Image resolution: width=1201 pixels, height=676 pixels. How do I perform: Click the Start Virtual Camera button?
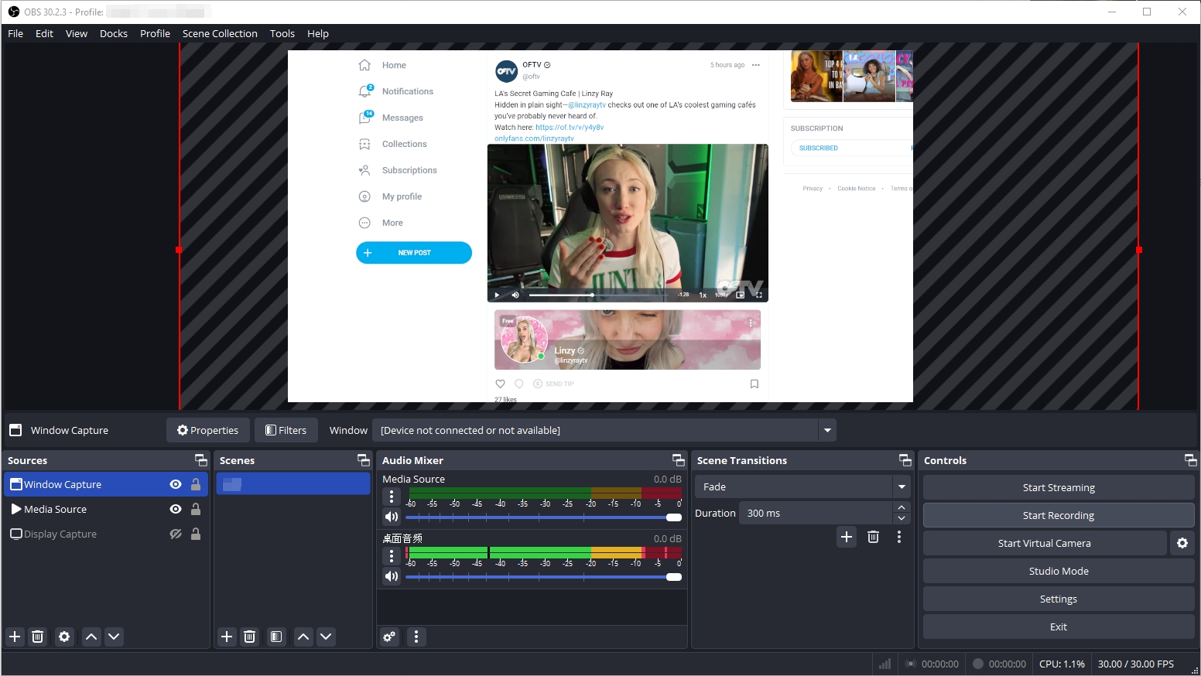(1045, 543)
